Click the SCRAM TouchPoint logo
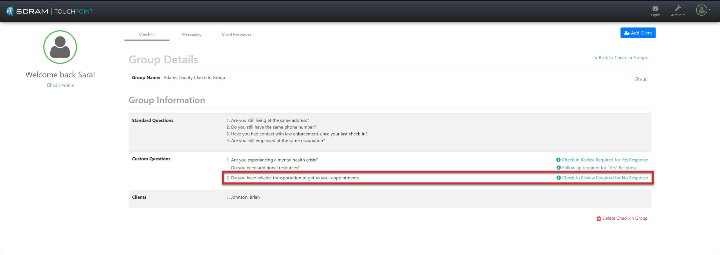The image size is (720, 255). [x=49, y=11]
